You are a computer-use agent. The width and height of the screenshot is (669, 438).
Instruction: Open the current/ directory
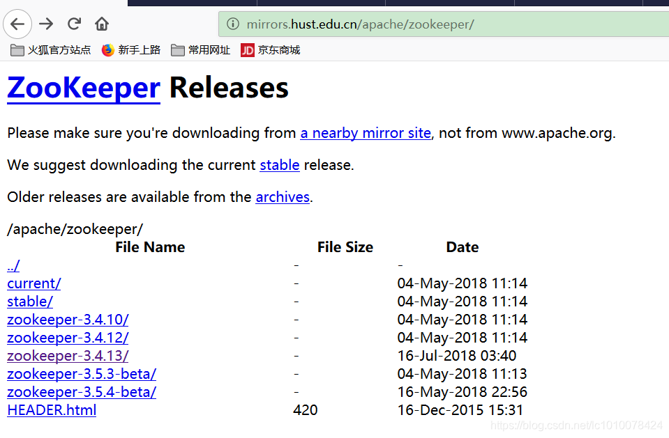34,283
